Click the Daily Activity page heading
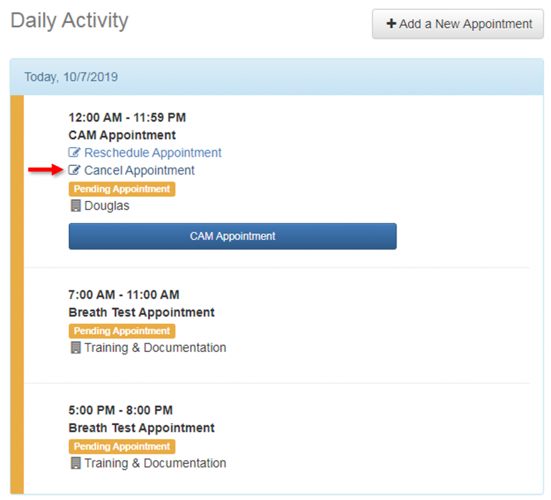The width and height of the screenshot is (551, 500). (x=69, y=20)
